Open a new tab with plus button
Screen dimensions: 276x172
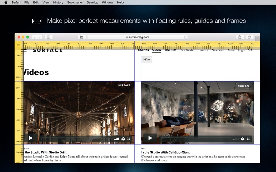point(258,38)
